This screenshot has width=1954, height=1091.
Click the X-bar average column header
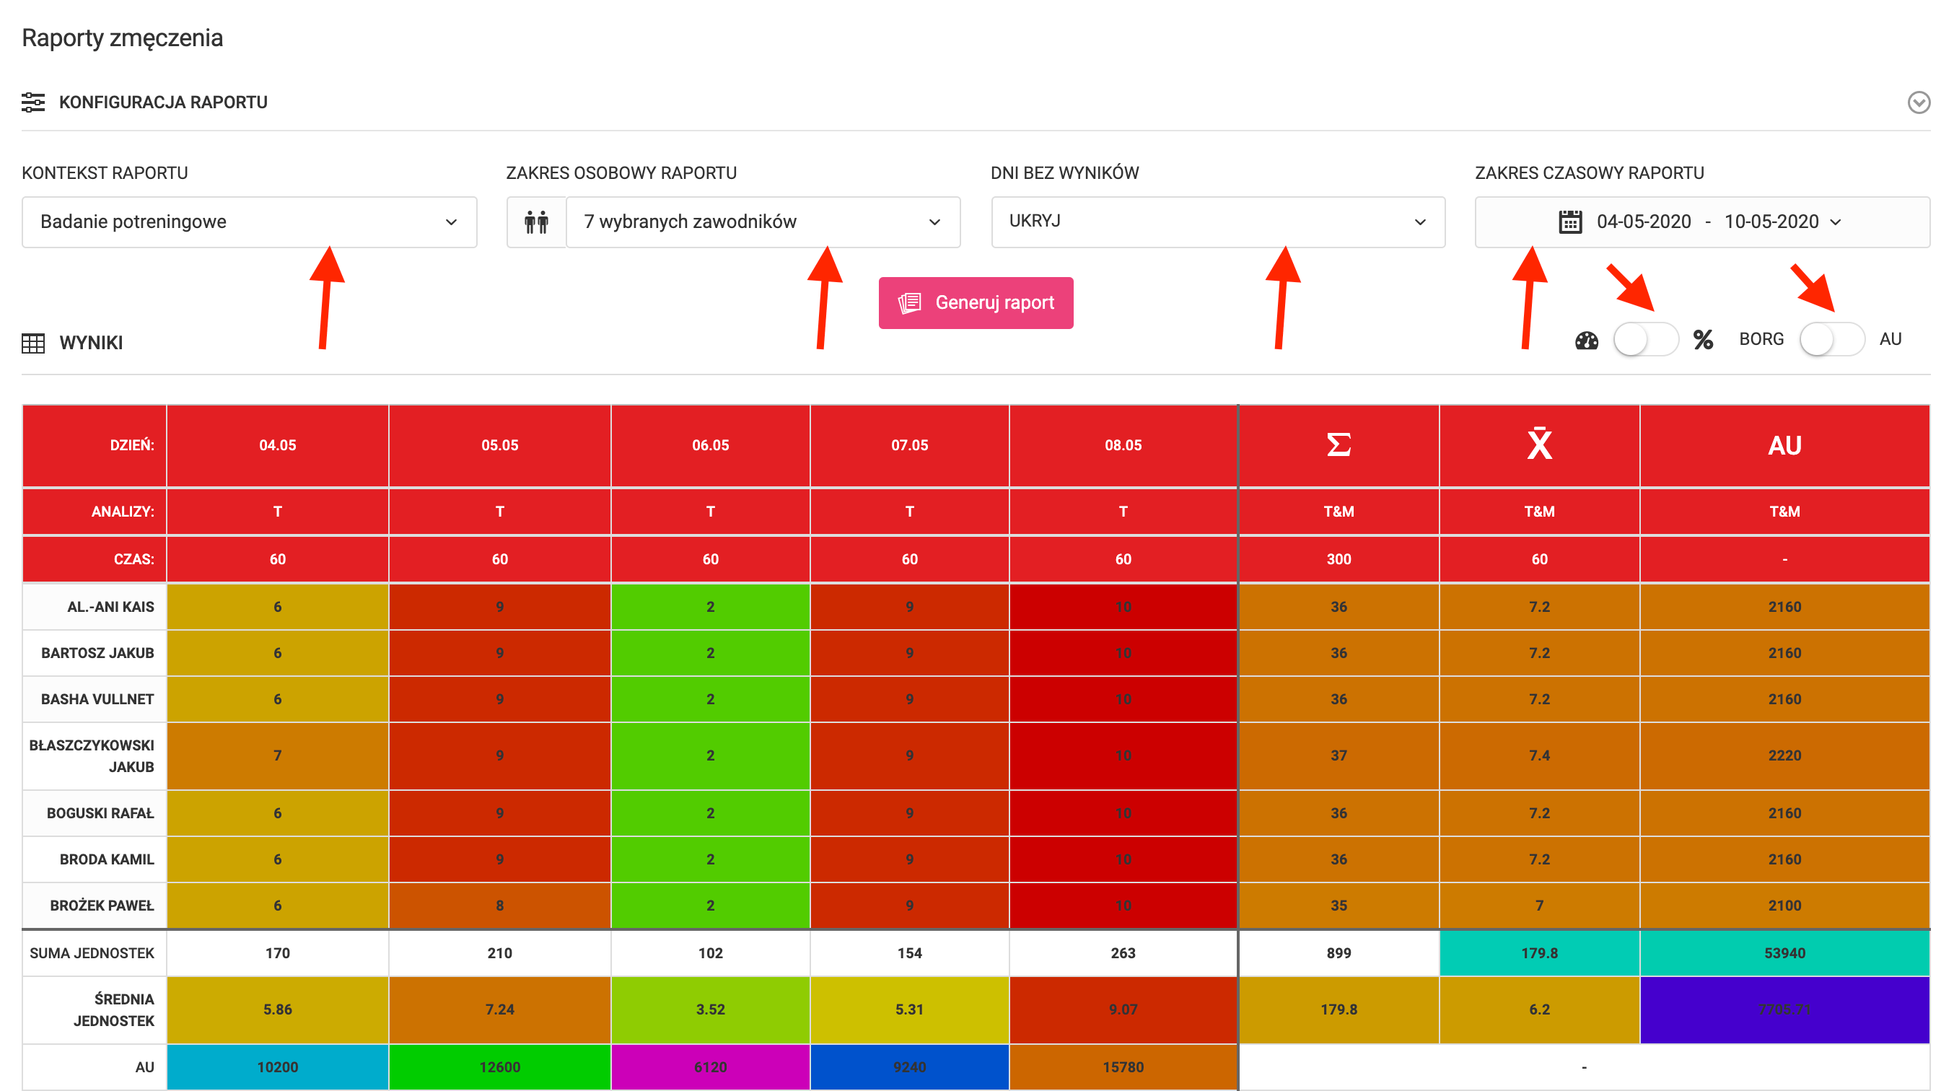1539,444
